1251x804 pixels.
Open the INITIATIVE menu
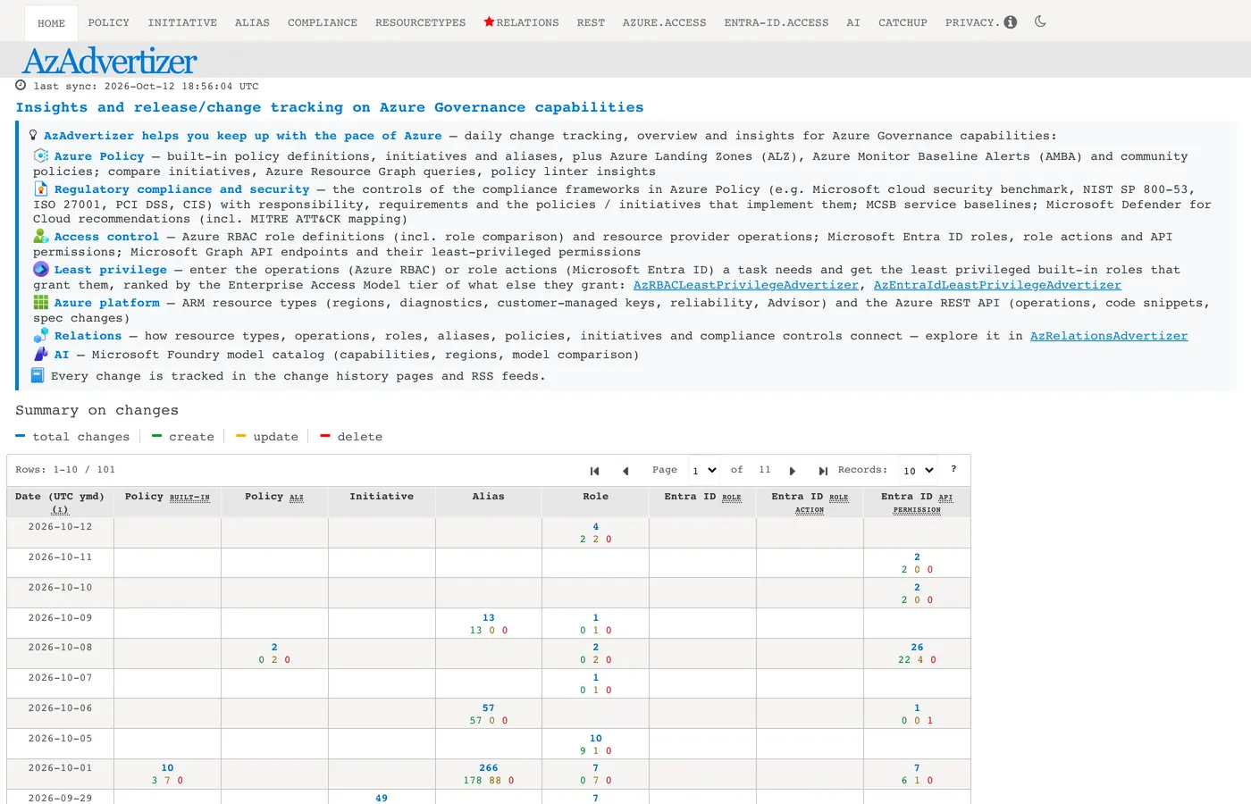point(182,22)
